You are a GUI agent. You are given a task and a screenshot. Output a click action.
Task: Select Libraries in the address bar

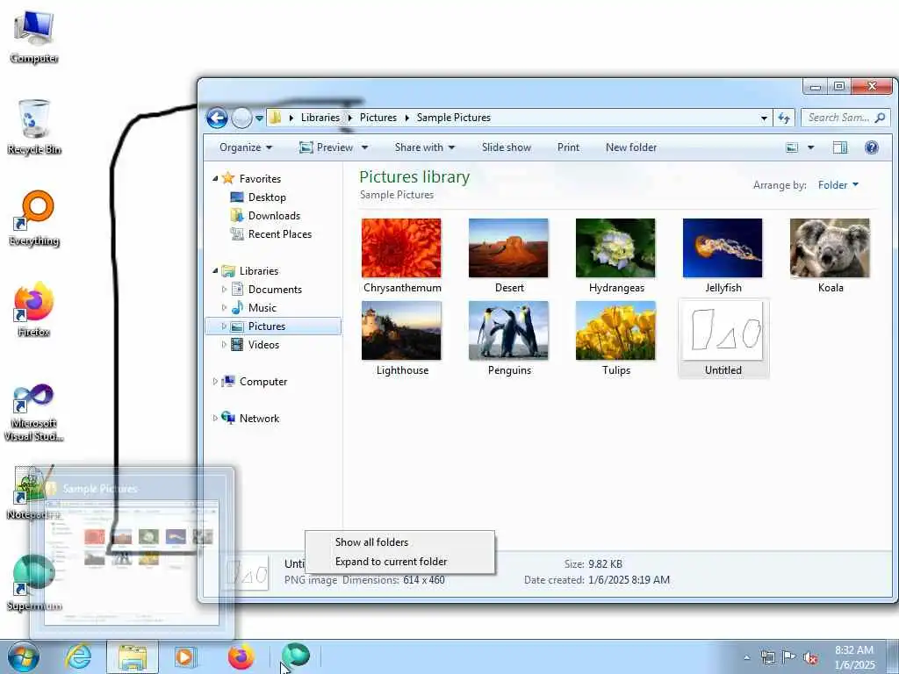coord(320,118)
